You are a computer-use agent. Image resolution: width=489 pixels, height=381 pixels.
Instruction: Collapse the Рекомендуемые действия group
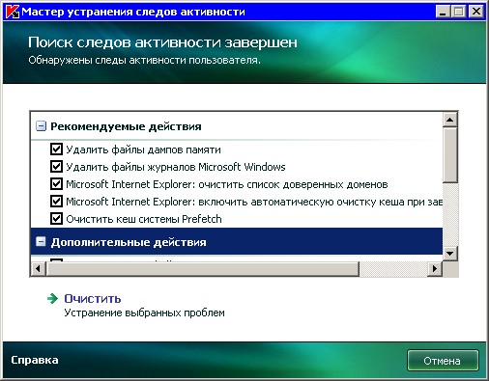tap(41, 126)
